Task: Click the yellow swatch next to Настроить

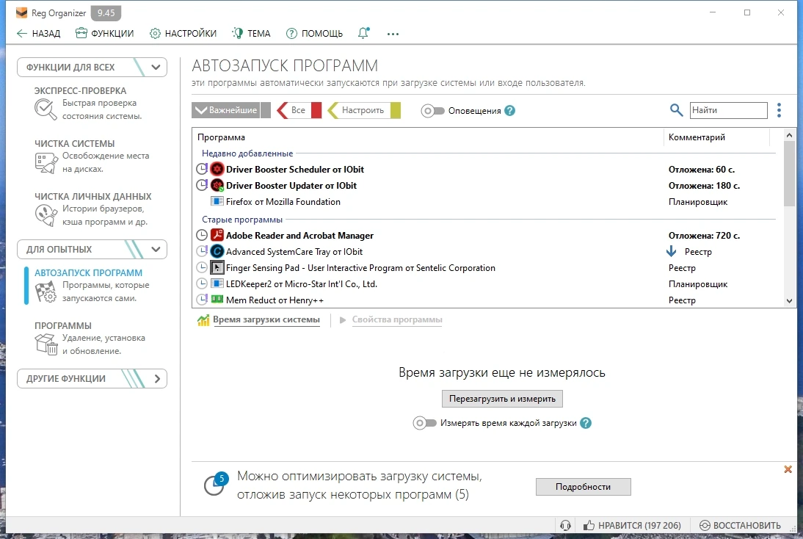Action: tap(396, 110)
